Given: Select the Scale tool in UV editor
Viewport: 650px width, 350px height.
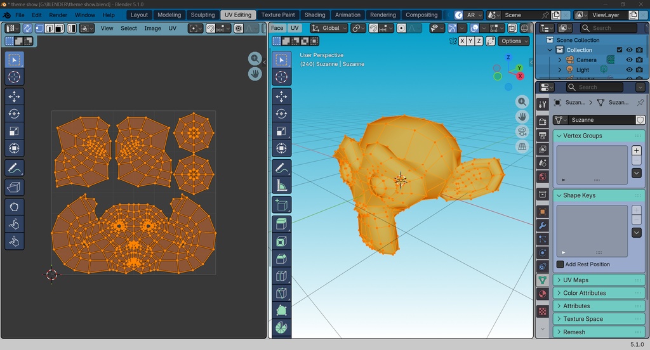Looking at the screenshot, I should click(14, 131).
